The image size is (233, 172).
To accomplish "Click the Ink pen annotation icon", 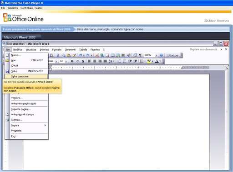I will [97, 55].
